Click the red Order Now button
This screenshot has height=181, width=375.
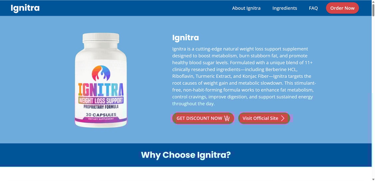(x=342, y=8)
